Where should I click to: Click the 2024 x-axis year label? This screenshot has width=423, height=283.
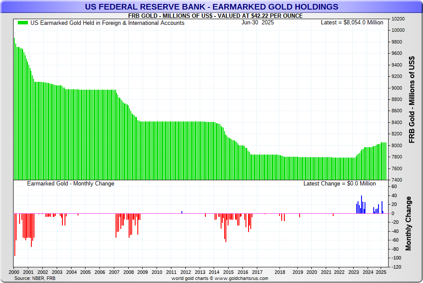tap(368, 272)
